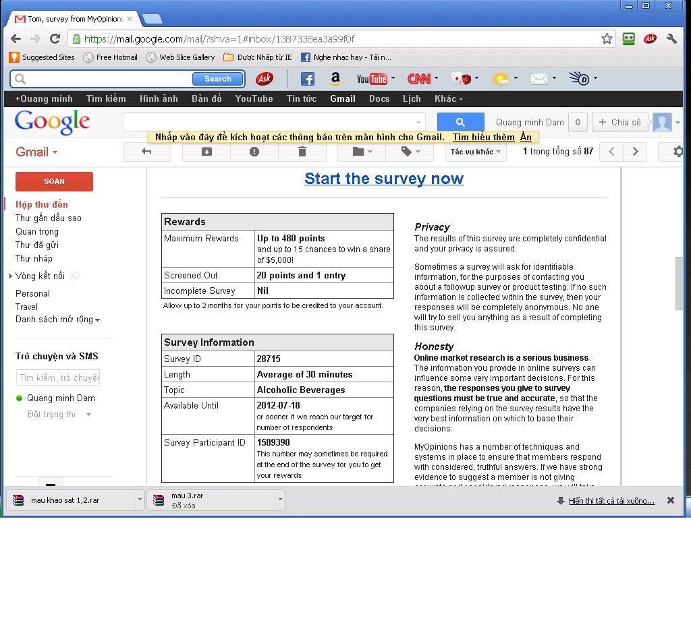Open 'Hình ảnh' in Google bar

(159, 98)
